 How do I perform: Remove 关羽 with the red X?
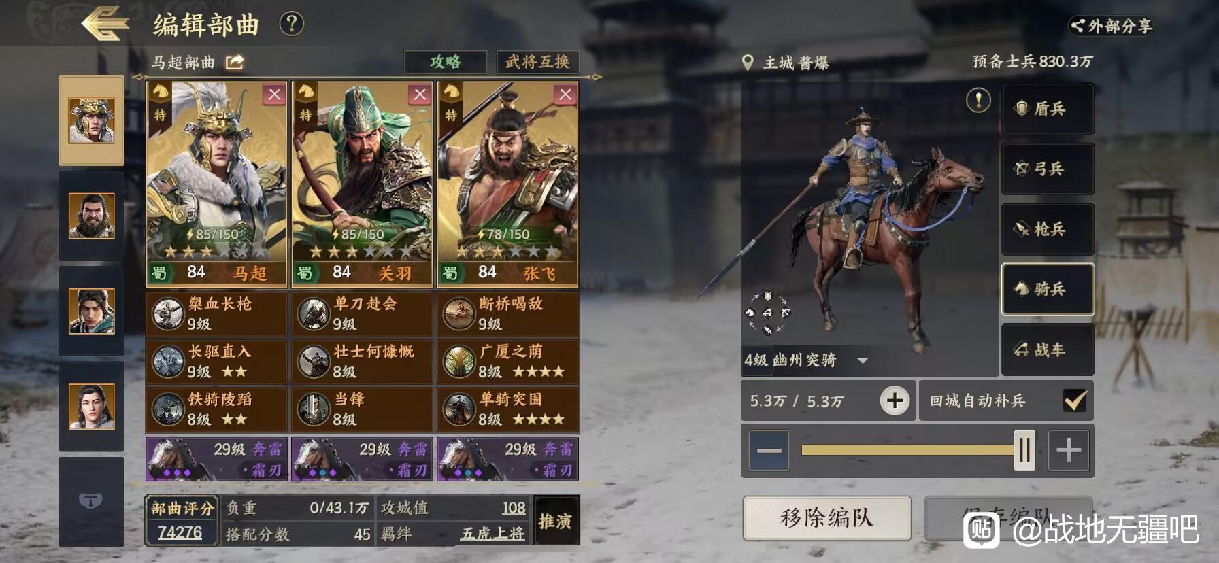pyautogui.click(x=420, y=95)
